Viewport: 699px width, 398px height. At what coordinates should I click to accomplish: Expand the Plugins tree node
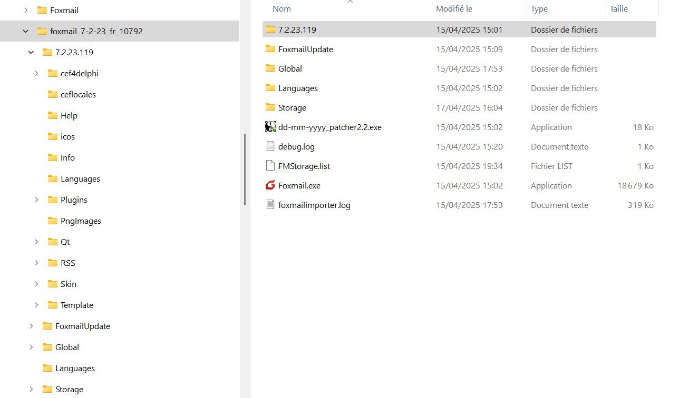tap(36, 200)
